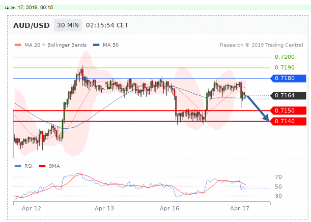Image resolution: width=311 pixels, height=222 pixels.
Task: Click the date stamp ending in 17, 2019, 00:15
Action: (x=29, y=8)
